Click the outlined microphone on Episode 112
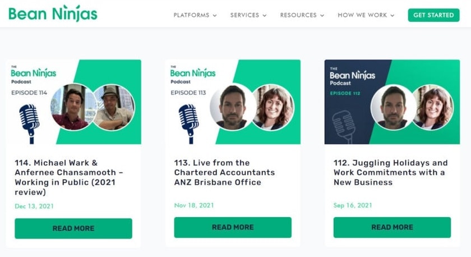Screen dimensions: 471x257 pyautogui.click(x=344, y=127)
